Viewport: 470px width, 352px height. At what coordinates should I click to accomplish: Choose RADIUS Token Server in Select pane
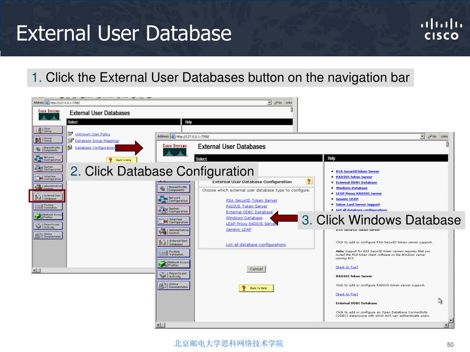(246, 206)
